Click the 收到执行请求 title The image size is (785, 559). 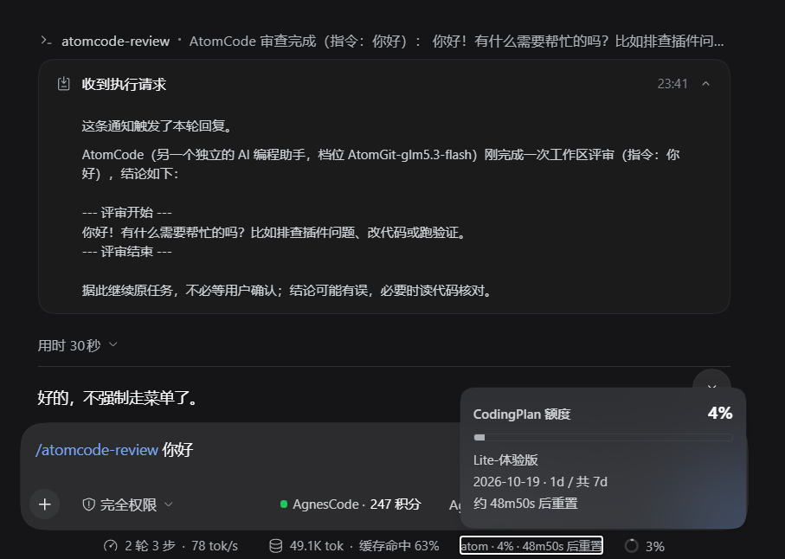pyautogui.click(x=124, y=84)
